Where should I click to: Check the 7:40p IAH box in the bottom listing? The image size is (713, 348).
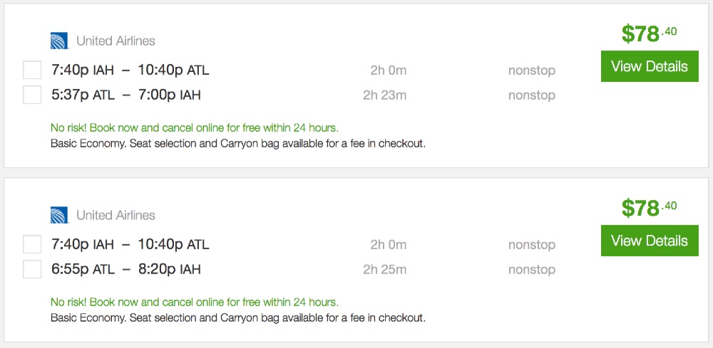pyautogui.click(x=32, y=245)
